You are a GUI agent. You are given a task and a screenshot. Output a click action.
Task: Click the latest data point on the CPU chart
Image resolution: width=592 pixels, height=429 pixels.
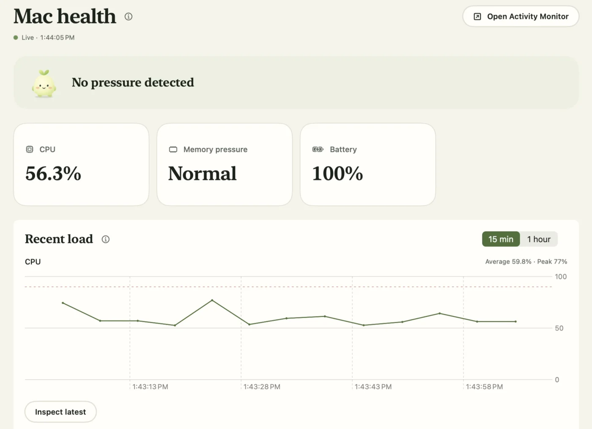coord(515,321)
